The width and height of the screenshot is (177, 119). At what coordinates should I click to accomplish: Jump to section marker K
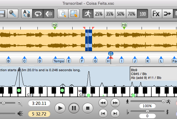coord(148,61)
